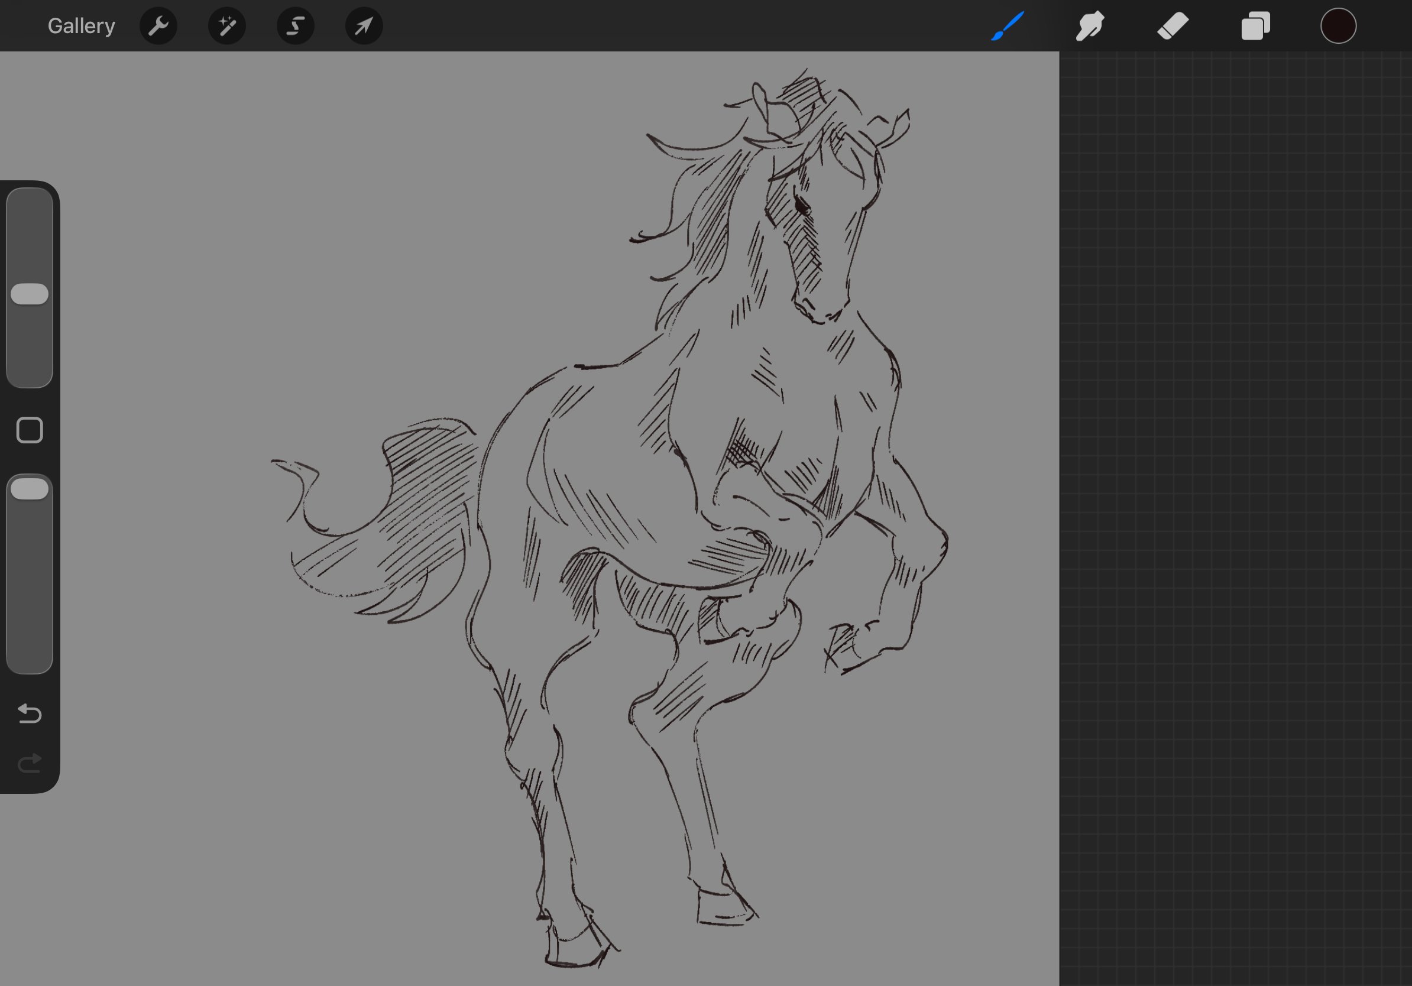Click the brush size slider handle
The width and height of the screenshot is (1412, 986).
pos(30,294)
